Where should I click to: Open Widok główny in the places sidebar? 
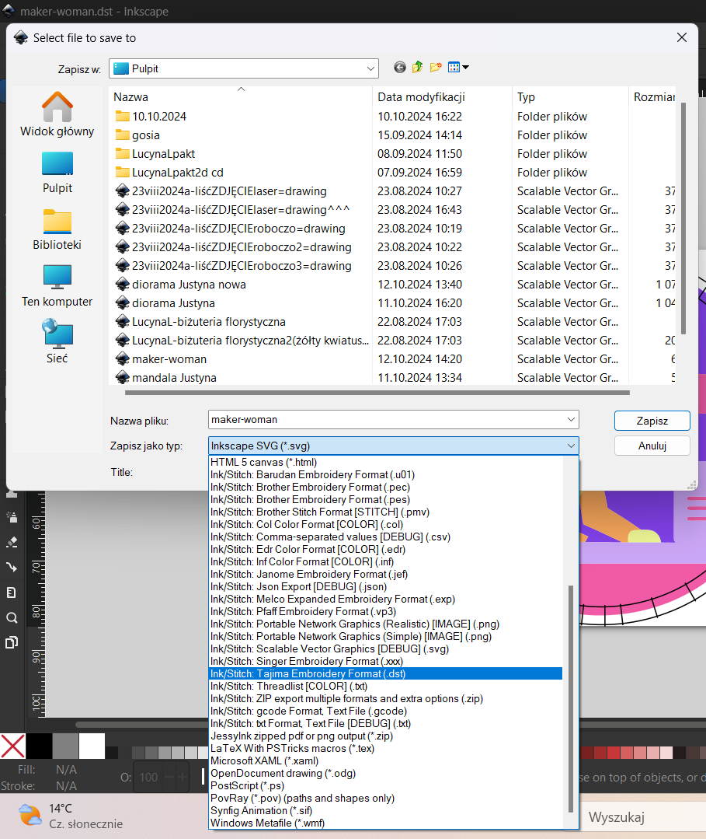click(57, 114)
